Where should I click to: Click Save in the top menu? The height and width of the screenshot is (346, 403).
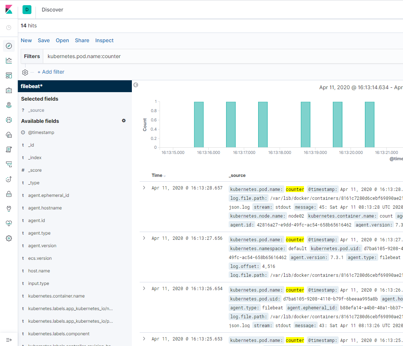[44, 40]
